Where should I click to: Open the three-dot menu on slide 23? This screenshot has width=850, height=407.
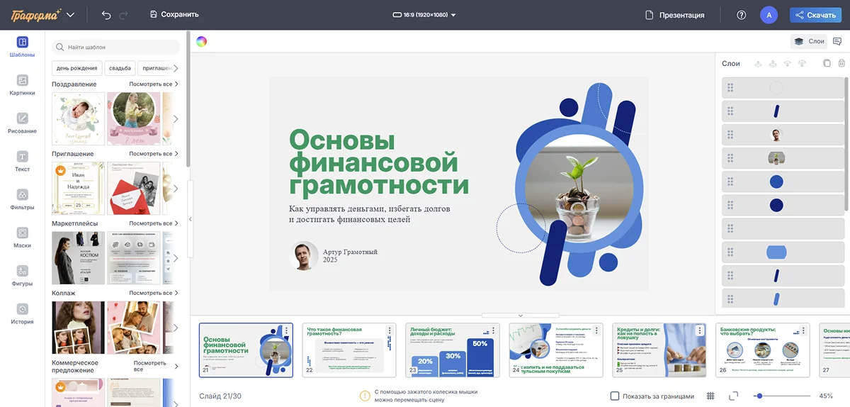click(x=493, y=331)
